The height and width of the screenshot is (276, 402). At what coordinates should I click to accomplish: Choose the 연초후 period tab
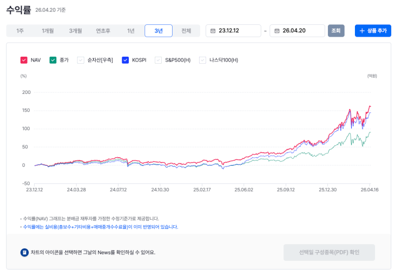pos(103,31)
